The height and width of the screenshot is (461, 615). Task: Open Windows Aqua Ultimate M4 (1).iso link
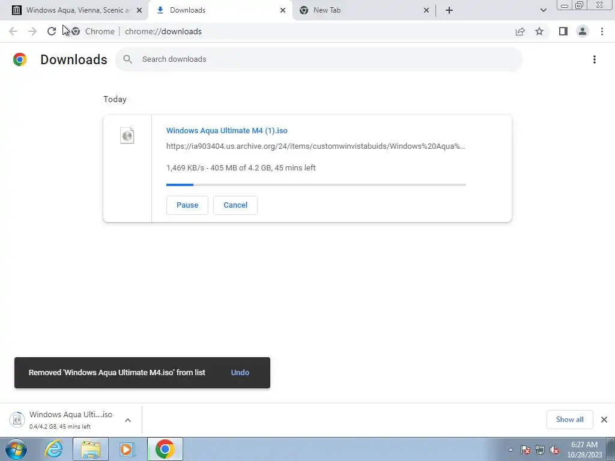click(226, 130)
